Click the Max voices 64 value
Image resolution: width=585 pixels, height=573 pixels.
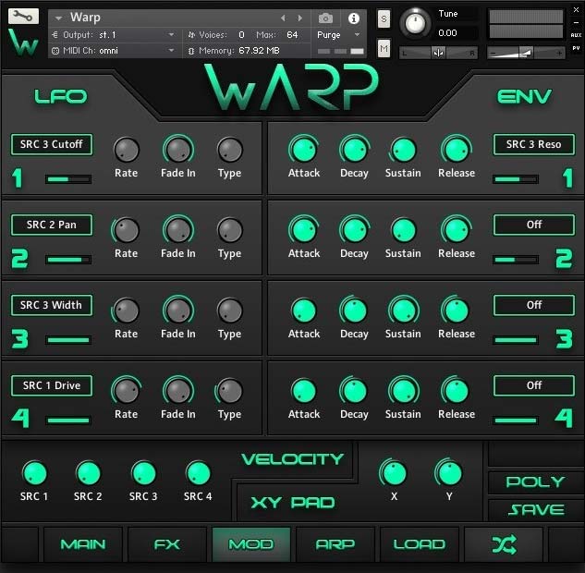292,35
